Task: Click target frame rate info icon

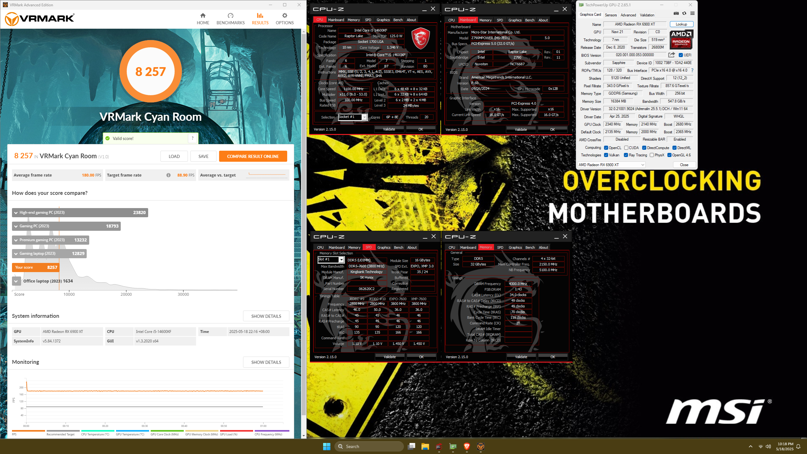Action: pyautogui.click(x=168, y=175)
